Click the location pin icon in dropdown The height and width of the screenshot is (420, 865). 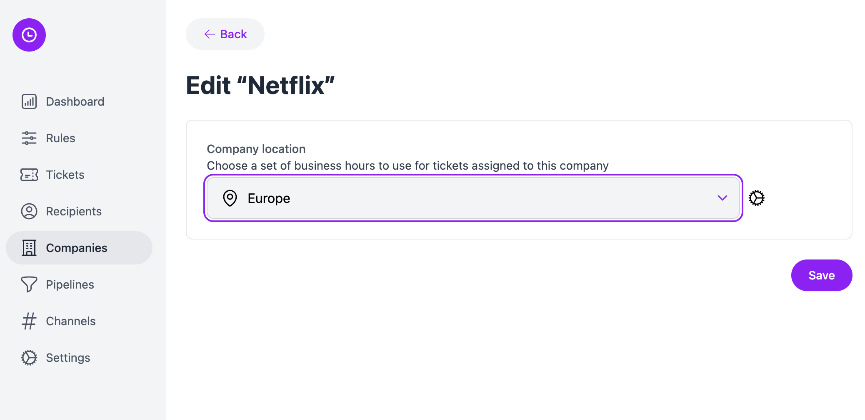[x=230, y=198]
